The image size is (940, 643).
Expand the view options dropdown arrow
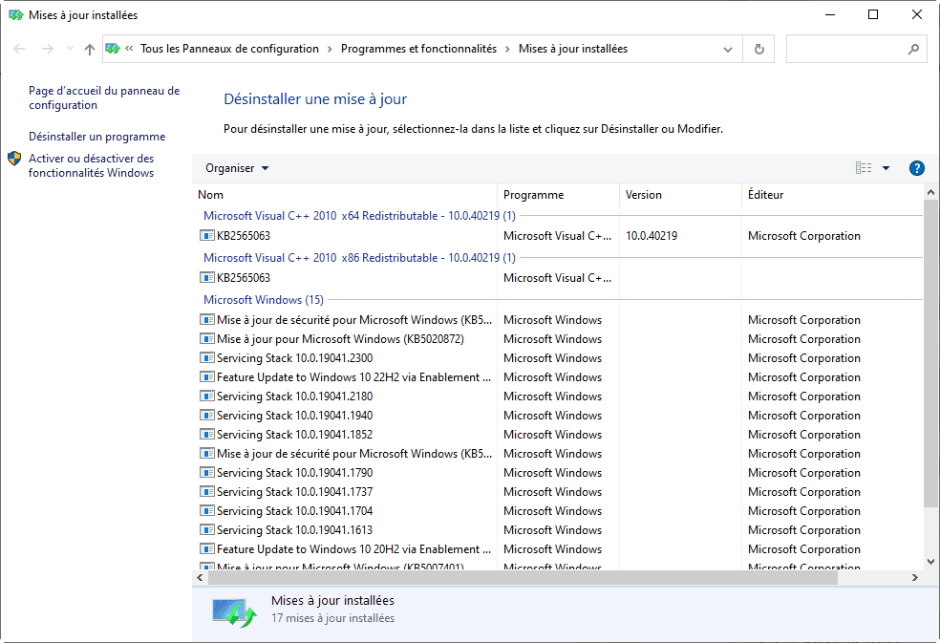(x=886, y=168)
